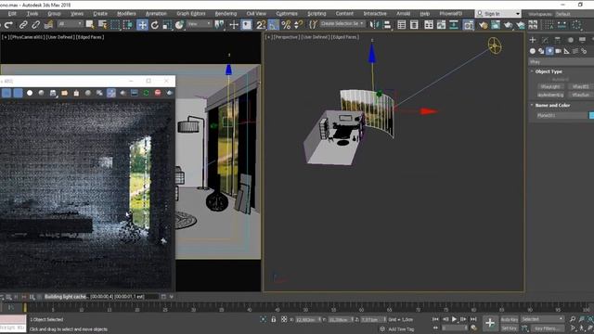Open the Selected key mode dropdown
594x334 pixels.
(542, 319)
